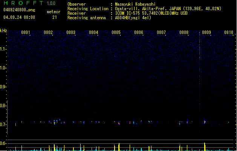237x151 pixels.
Task: Click the HROFFT 1.0.0 title text
Action: coord(30,3)
